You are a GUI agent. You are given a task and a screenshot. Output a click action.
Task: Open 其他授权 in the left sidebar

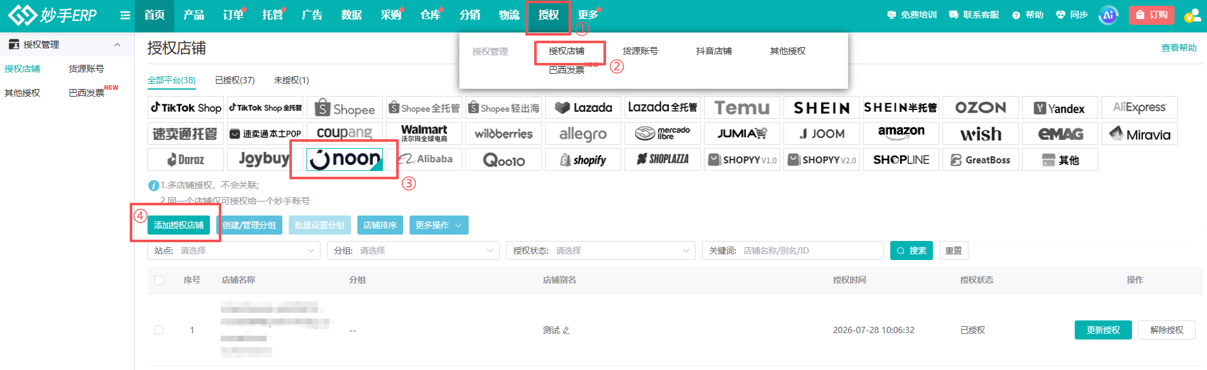[x=22, y=93]
